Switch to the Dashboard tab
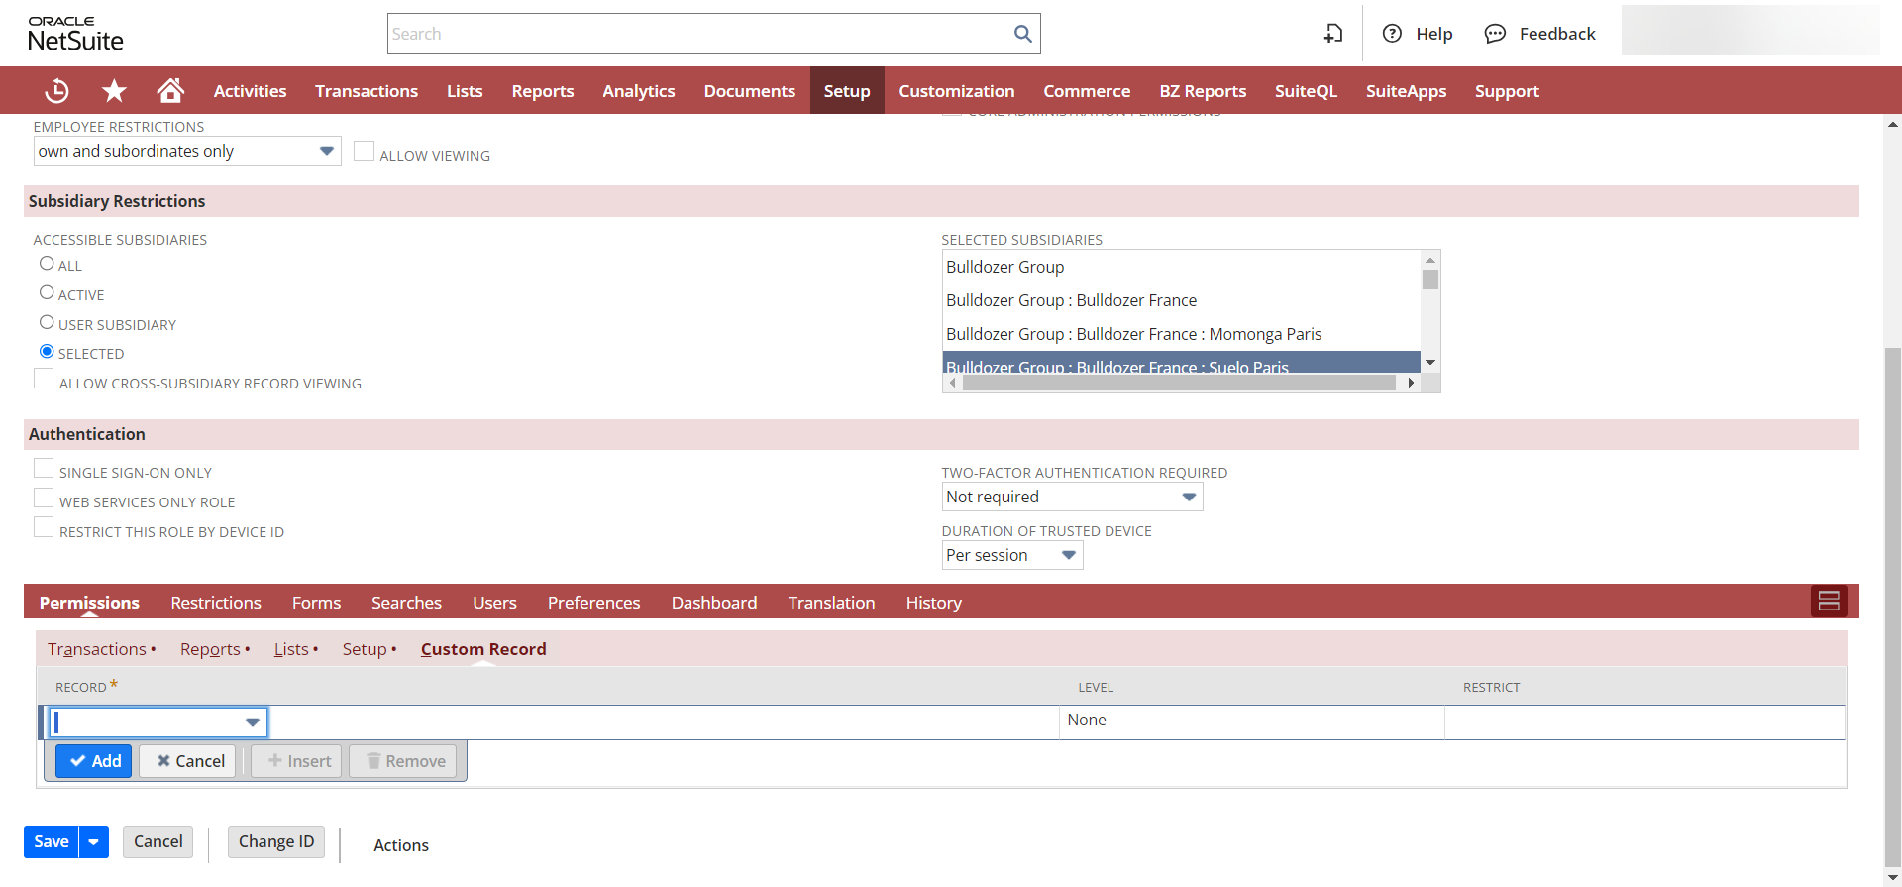 (x=714, y=603)
